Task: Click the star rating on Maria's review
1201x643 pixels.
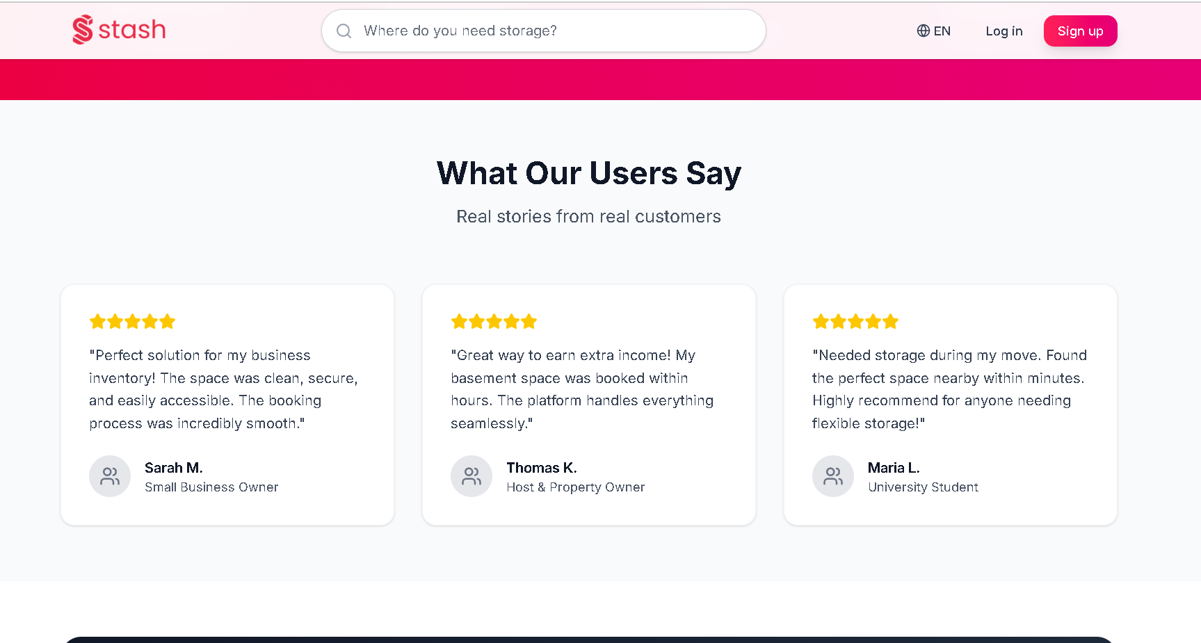Action: point(855,321)
